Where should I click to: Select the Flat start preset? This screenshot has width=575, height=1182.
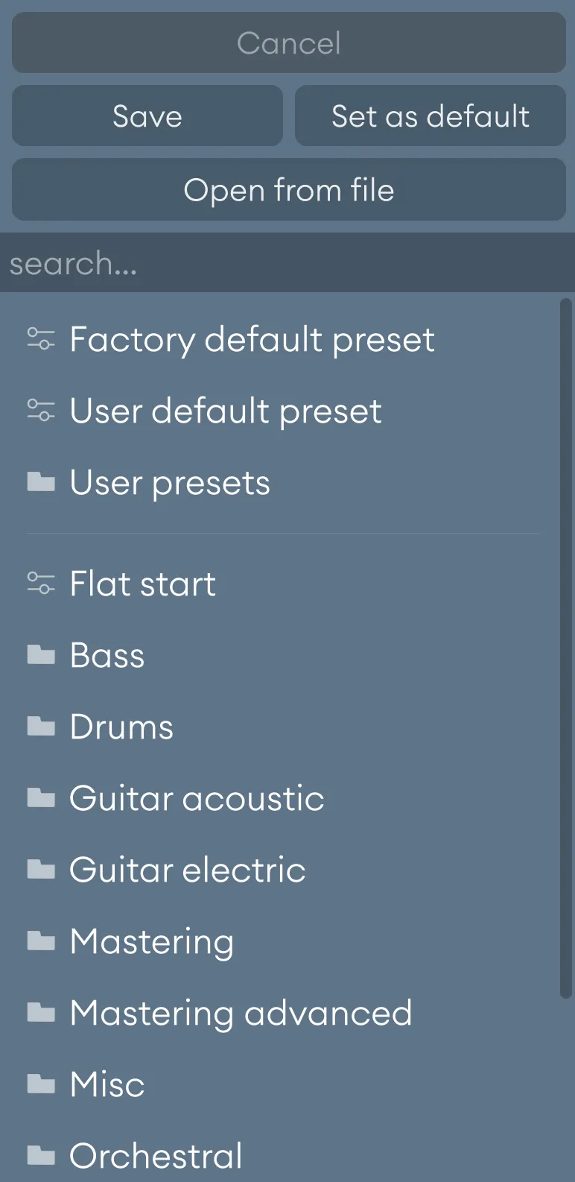pyautogui.click(x=142, y=584)
